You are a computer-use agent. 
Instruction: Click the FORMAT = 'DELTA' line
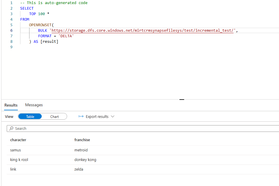56,36
